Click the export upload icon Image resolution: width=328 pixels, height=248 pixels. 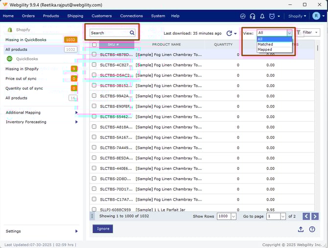tap(301, 229)
